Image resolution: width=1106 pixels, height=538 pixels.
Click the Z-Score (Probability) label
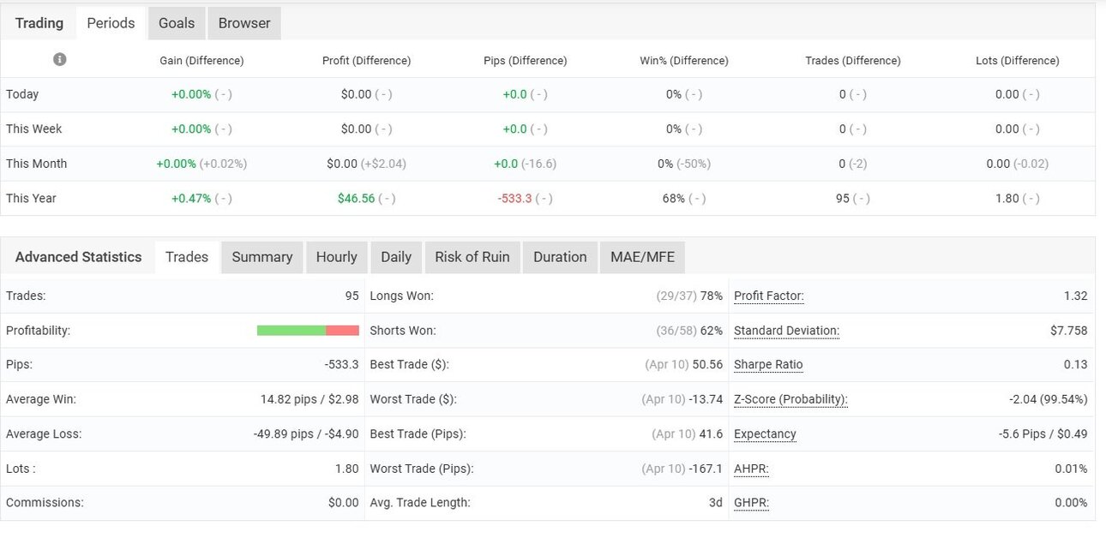[x=790, y=399]
